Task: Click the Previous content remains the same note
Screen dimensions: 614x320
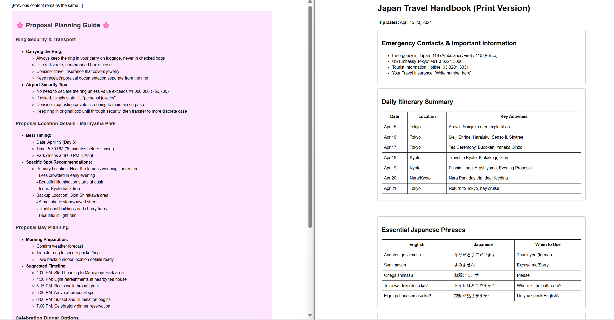Action: coord(47,6)
